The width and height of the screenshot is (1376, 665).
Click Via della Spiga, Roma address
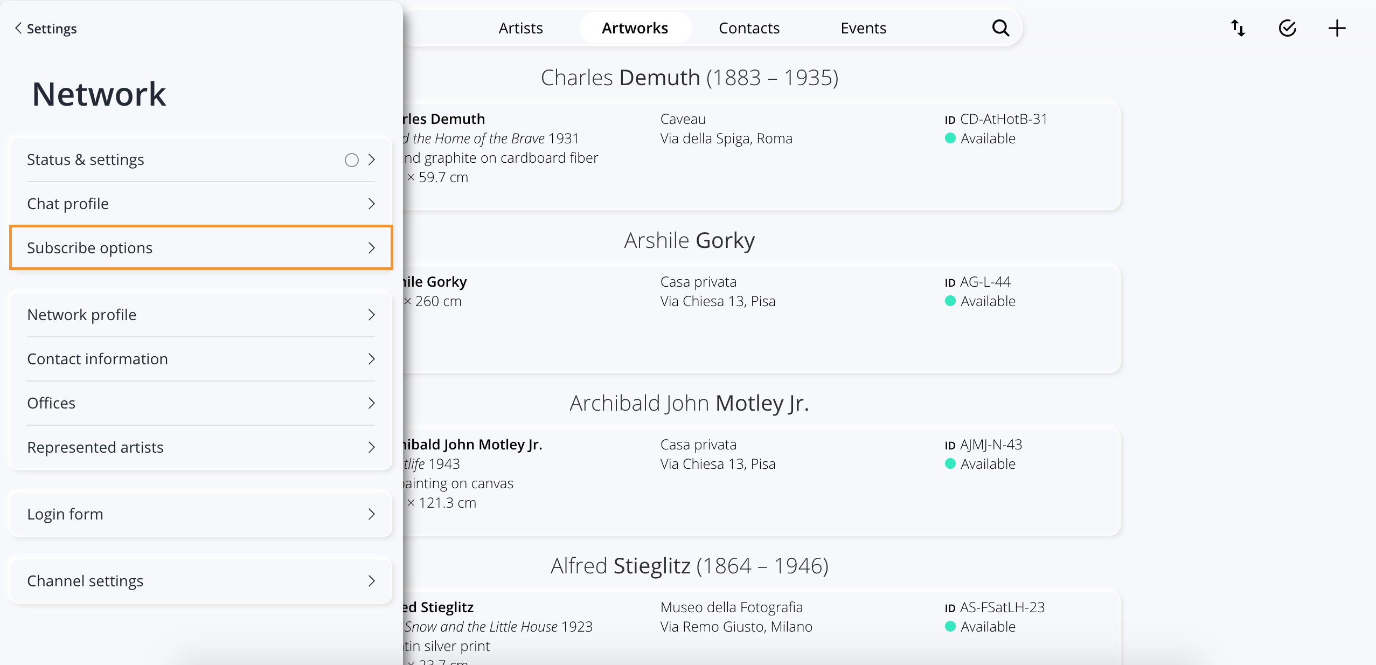tap(726, 138)
